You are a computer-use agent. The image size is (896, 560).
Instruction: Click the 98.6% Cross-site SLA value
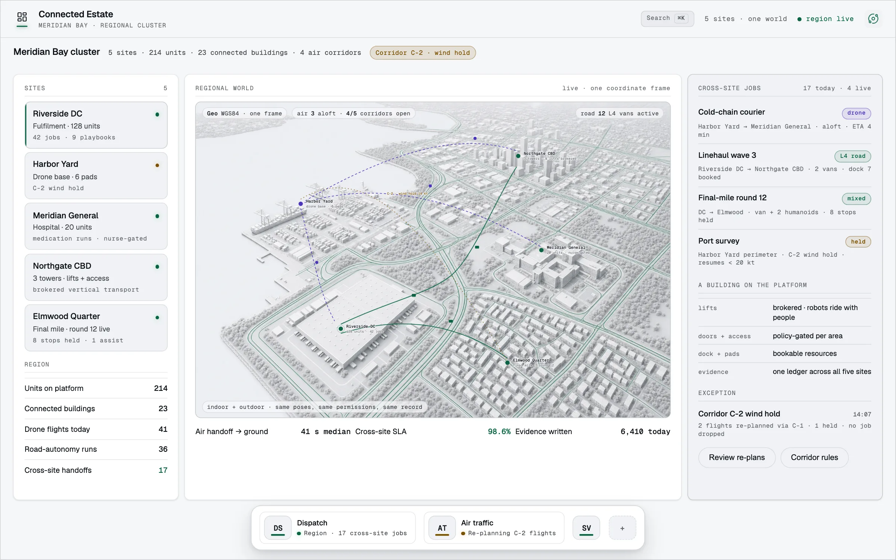coord(499,431)
